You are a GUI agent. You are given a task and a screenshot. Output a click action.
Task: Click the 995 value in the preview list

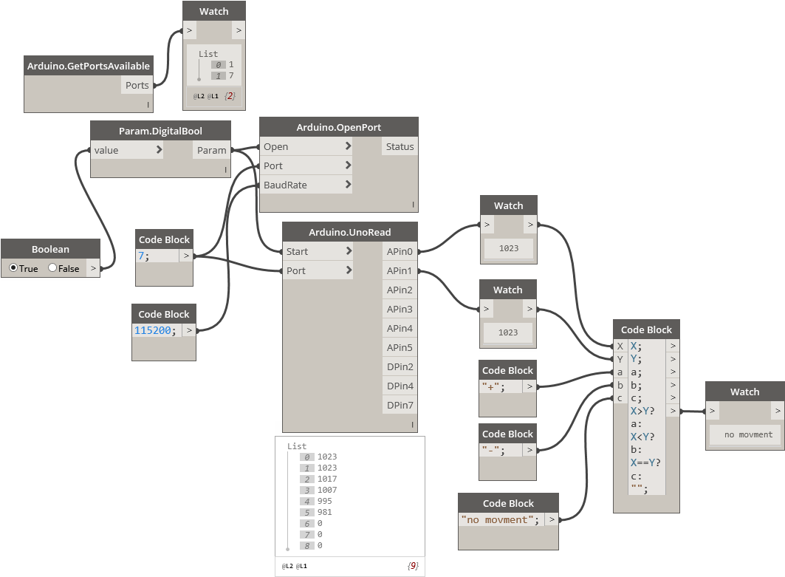coord(324,501)
